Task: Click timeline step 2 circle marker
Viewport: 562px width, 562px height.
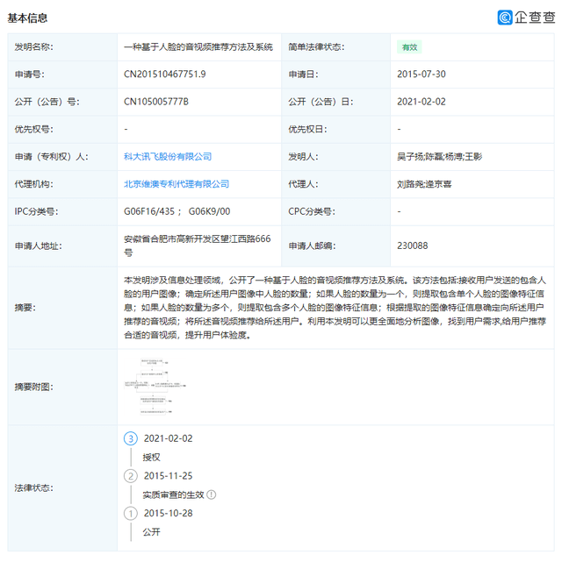Action: [131, 476]
